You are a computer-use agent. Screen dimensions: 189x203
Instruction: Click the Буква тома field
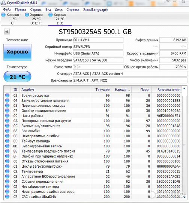[98, 67]
